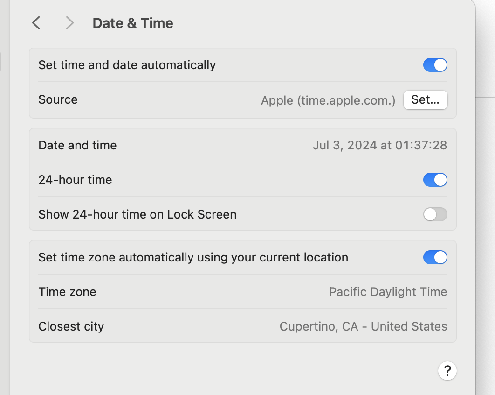Open help with the question mark button

coord(447,371)
